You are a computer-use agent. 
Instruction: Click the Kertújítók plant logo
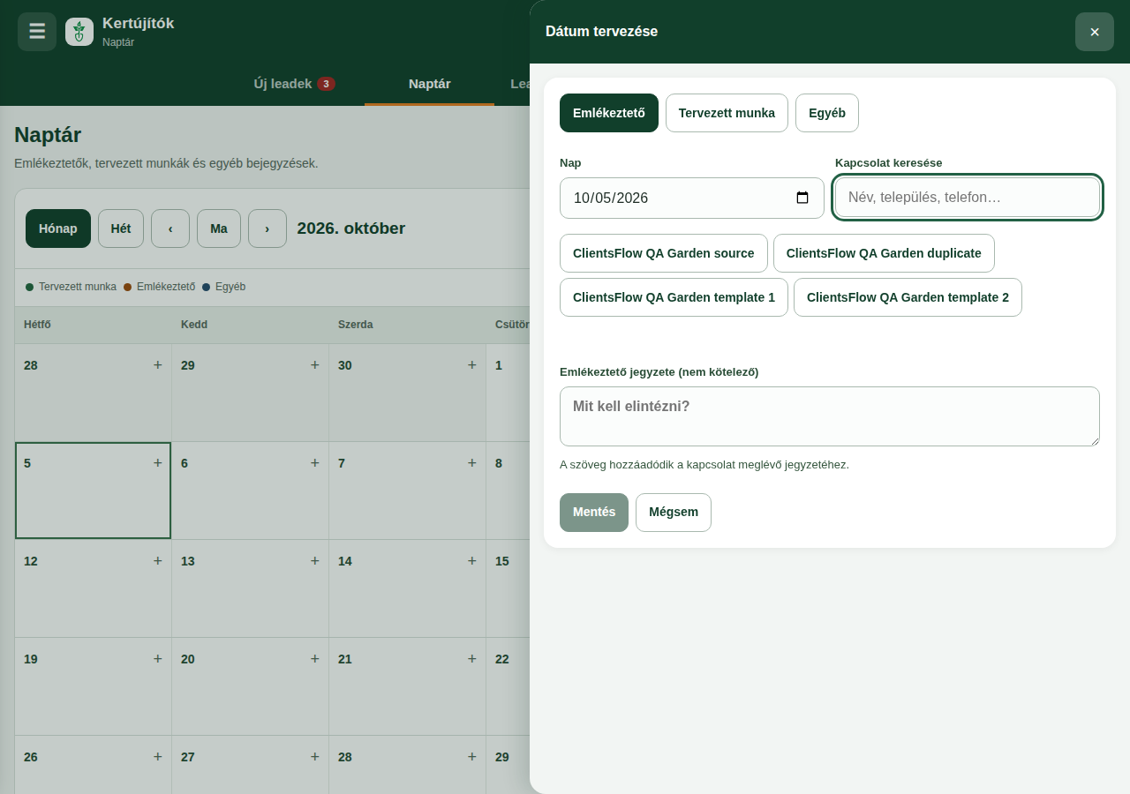[x=79, y=32]
